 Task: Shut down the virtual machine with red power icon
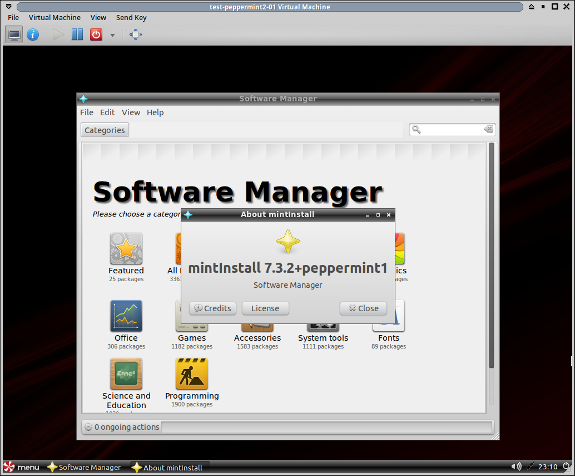(x=96, y=35)
